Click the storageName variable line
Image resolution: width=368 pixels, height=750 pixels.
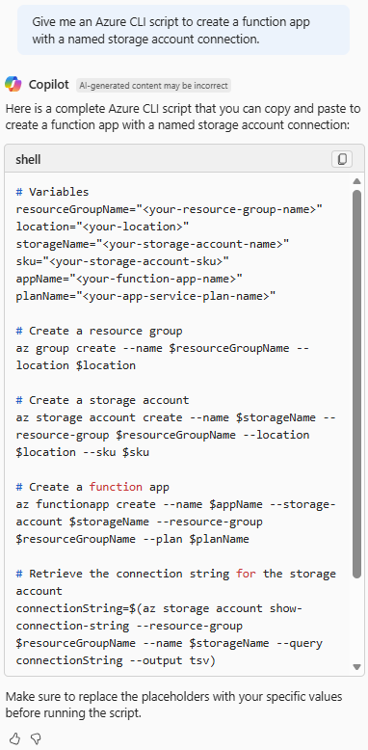(152, 244)
